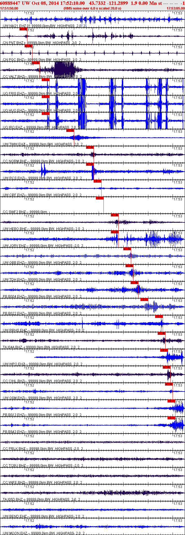Click the red pick flag on RRHS trace
Image resolution: width=185 pixels, height=535 pixels.
coord(159,317)
